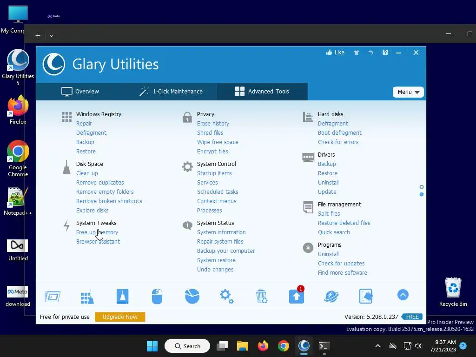
Task: Select Recycle Bin desktop icon
Action: 453,292
